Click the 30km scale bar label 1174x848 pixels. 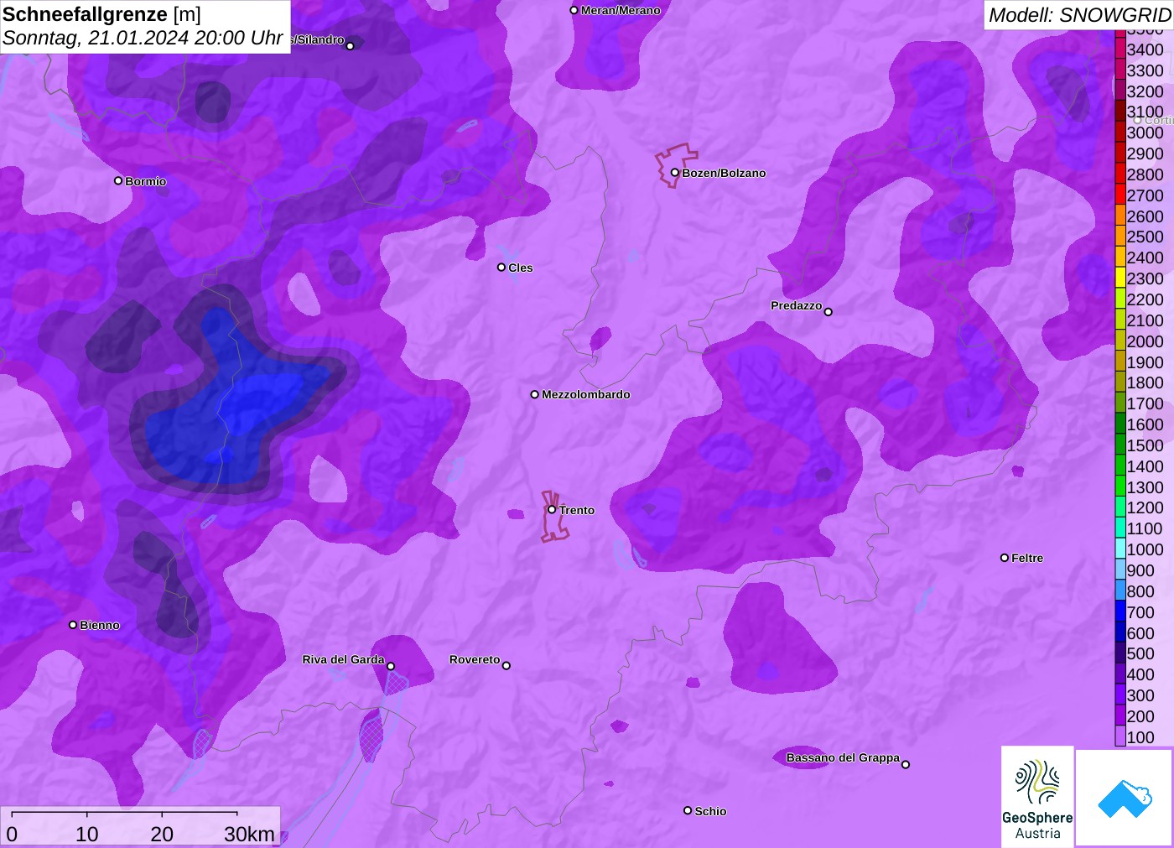pos(249,834)
